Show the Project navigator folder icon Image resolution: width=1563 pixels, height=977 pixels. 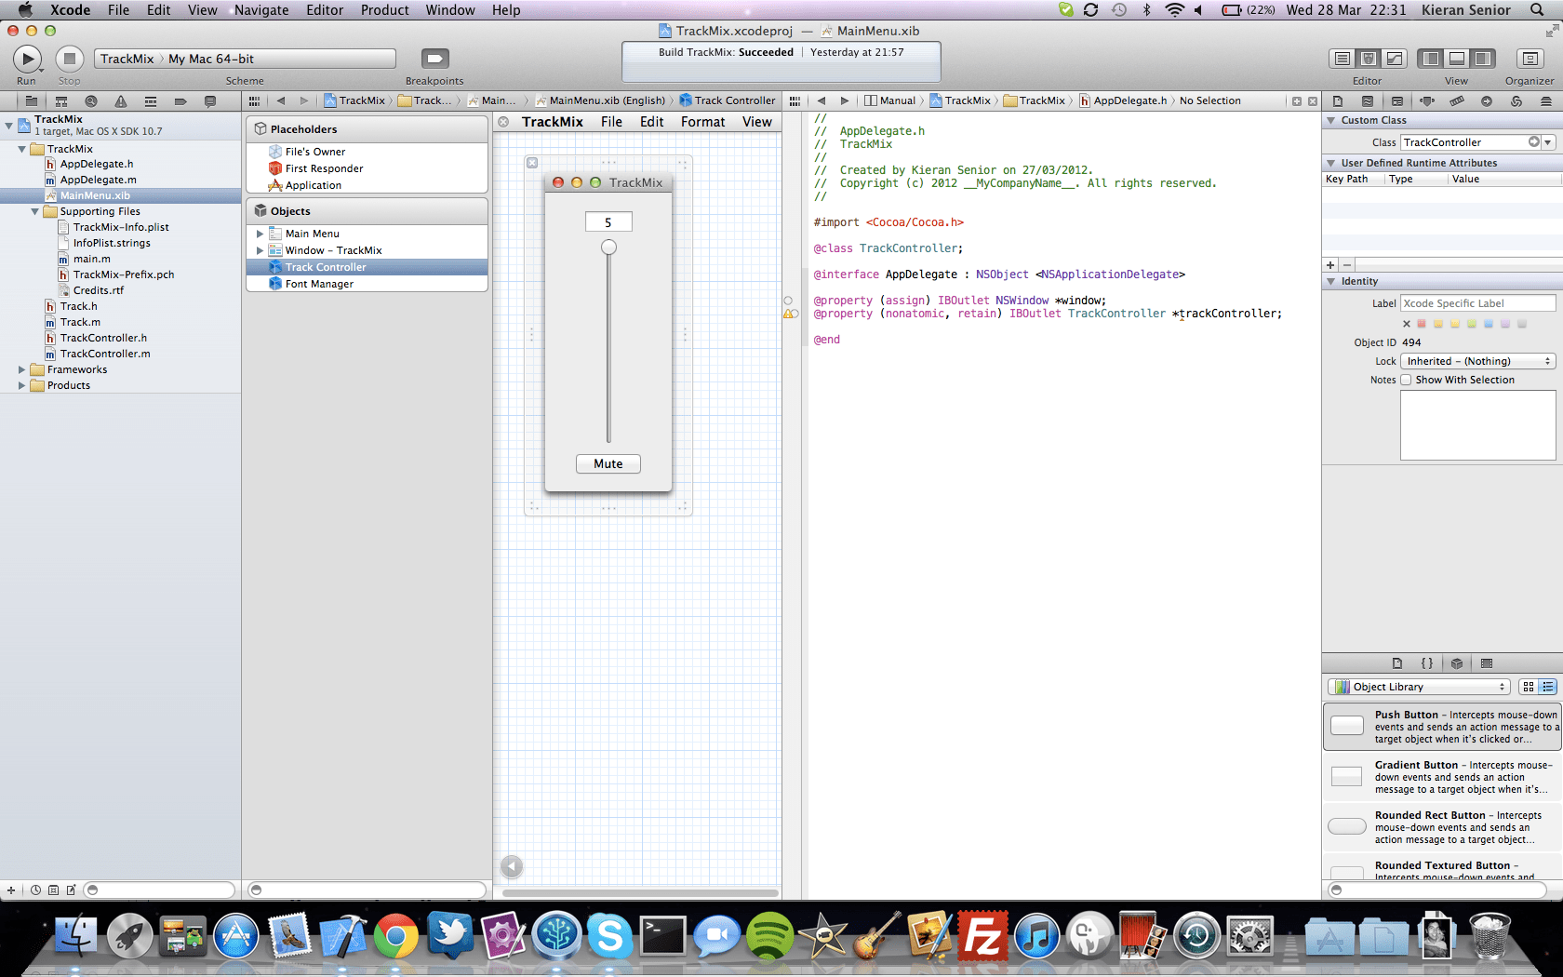pos(31,100)
